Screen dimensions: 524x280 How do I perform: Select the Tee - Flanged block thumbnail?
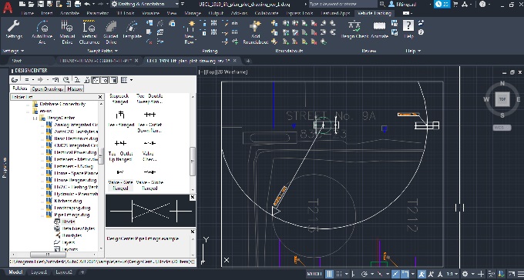click(120, 118)
